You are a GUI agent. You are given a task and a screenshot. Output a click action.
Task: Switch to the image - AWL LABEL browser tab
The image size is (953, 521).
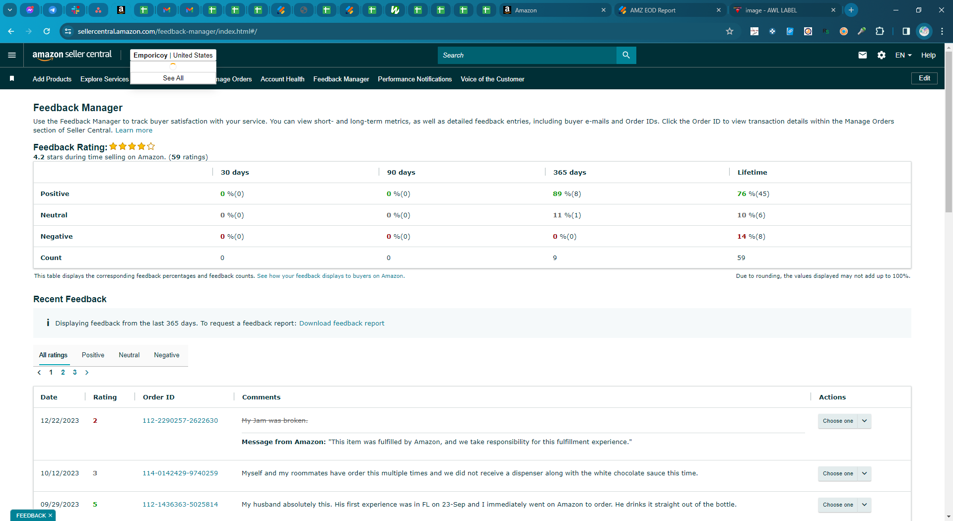785,10
